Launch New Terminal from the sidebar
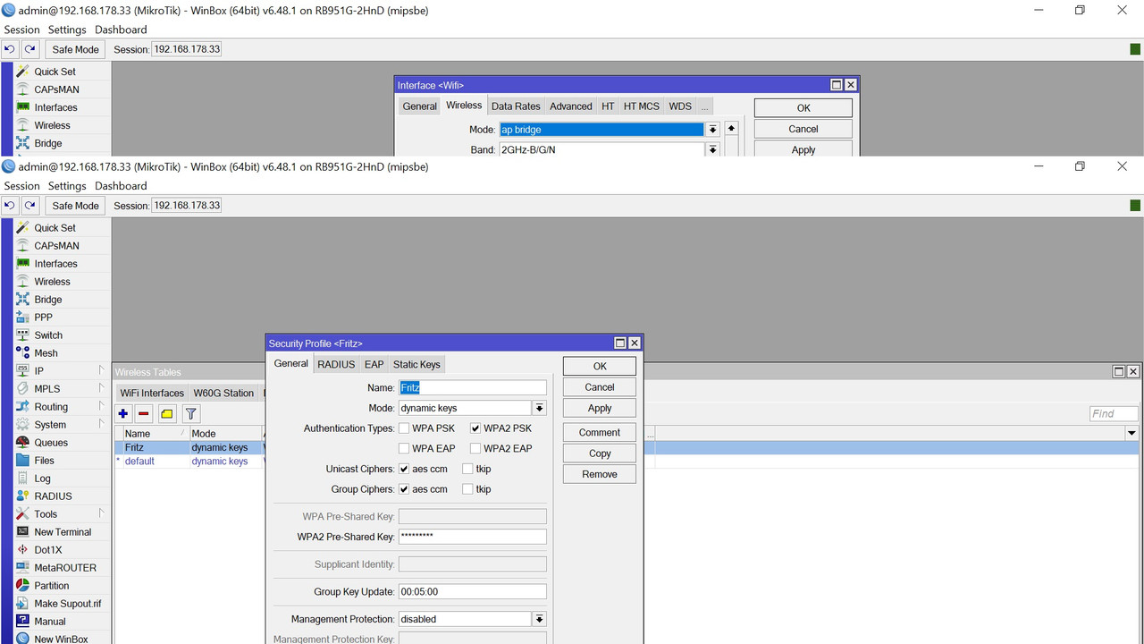 point(62,532)
